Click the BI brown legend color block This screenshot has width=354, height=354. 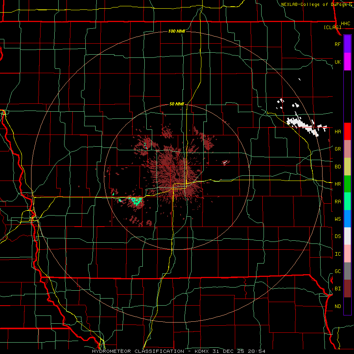click(x=347, y=289)
